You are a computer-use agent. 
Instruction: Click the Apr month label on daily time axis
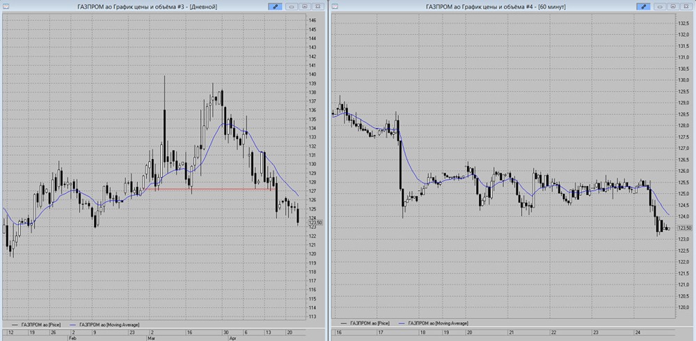[234, 338]
